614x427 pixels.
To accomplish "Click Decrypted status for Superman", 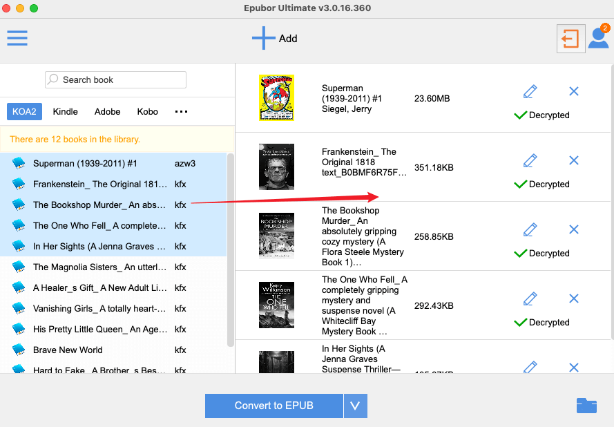I will (x=541, y=115).
